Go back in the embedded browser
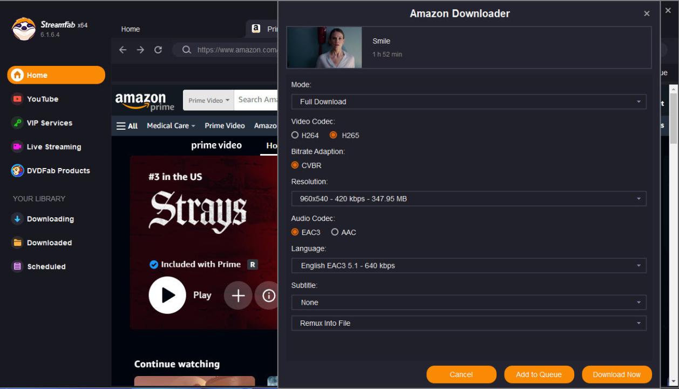 point(123,50)
